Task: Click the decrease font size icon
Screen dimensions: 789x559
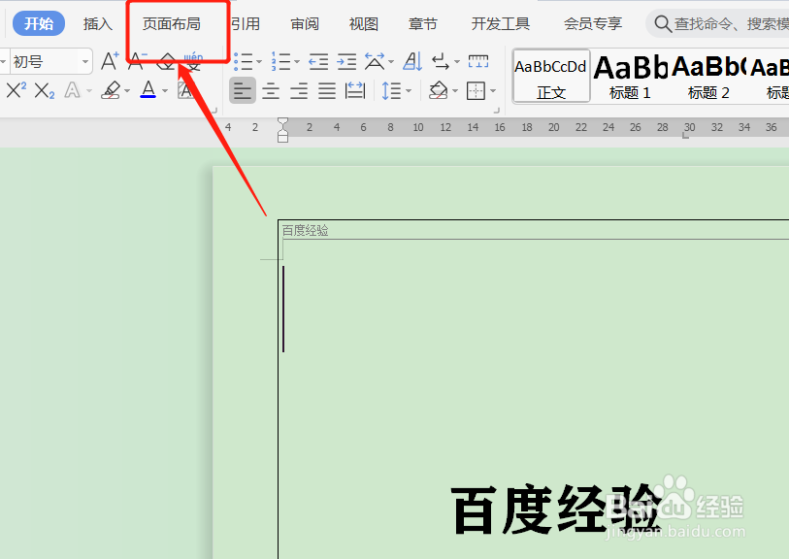Action: pyautogui.click(x=137, y=61)
